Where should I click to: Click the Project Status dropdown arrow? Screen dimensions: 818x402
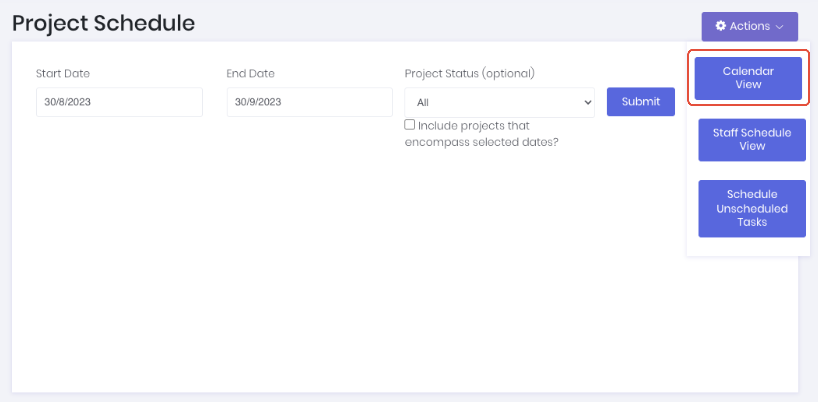[587, 102]
